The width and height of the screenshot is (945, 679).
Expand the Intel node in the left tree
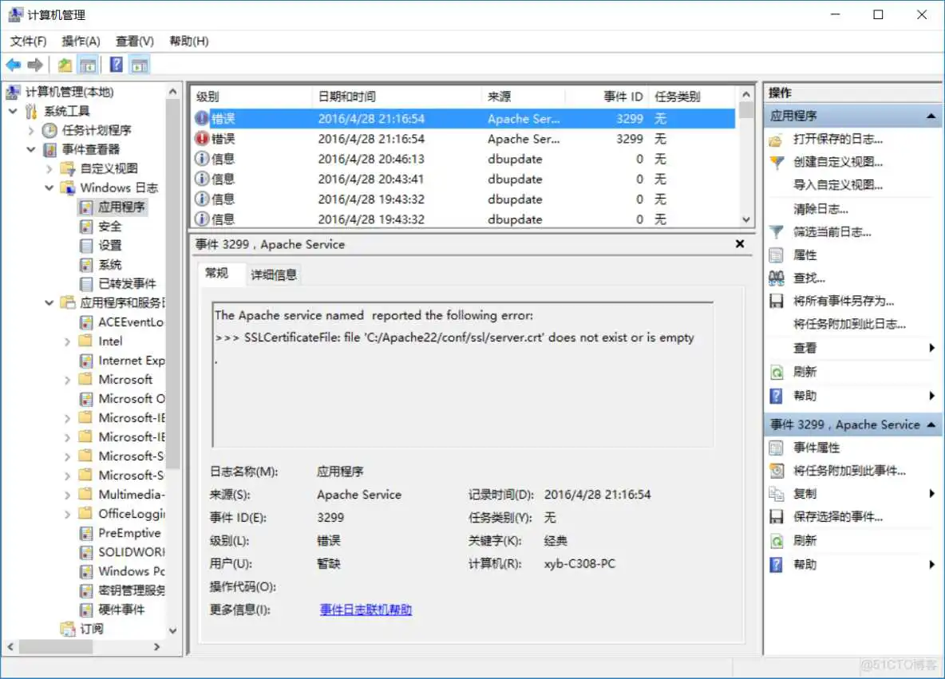point(69,341)
